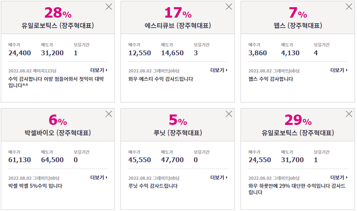Close the 박셀바이오 6% card

click(109, 114)
